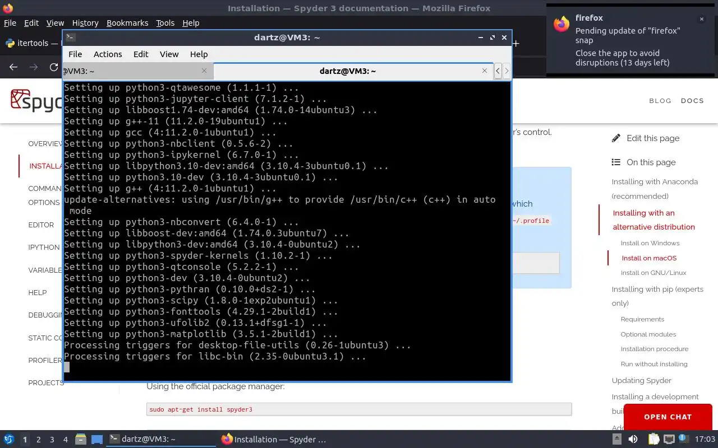Switch to the inactive left terminal tab
Screen dimensions: 718x448
pos(137,71)
